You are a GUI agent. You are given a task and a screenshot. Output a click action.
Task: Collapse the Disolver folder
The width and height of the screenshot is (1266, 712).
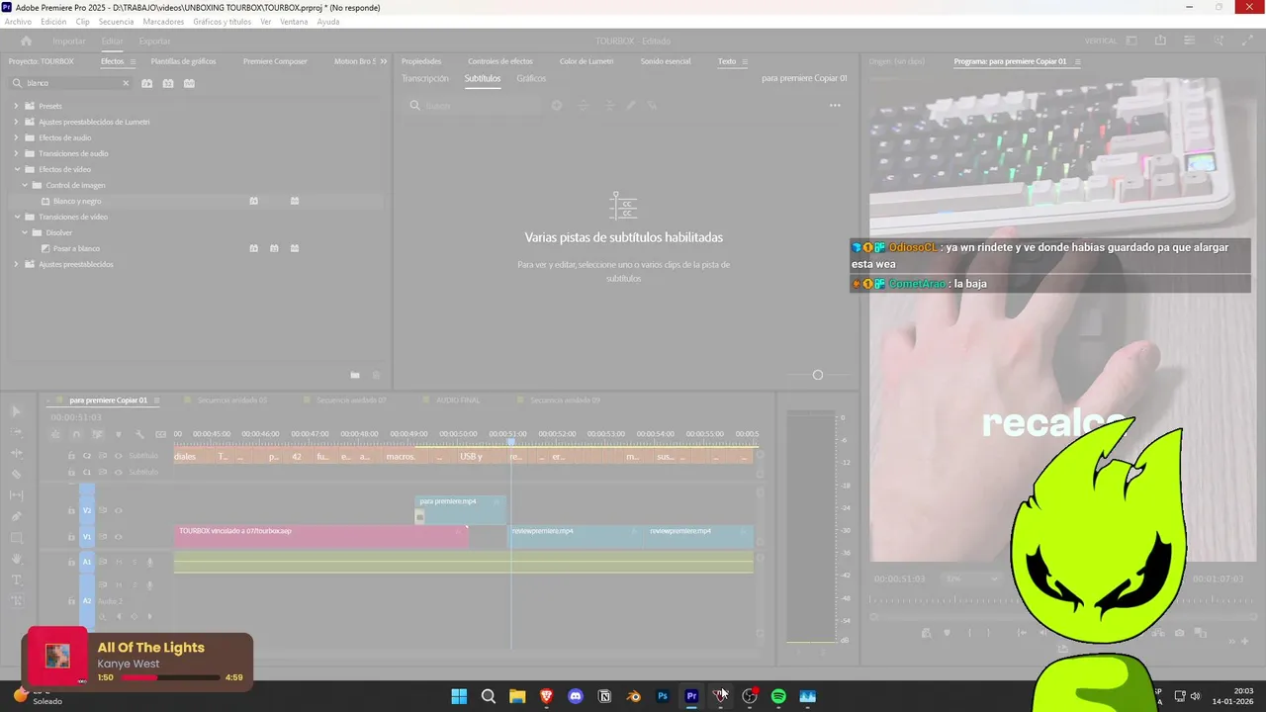coord(25,232)
